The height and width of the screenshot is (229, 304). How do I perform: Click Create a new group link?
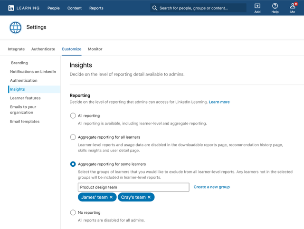(x=211, y=187)
